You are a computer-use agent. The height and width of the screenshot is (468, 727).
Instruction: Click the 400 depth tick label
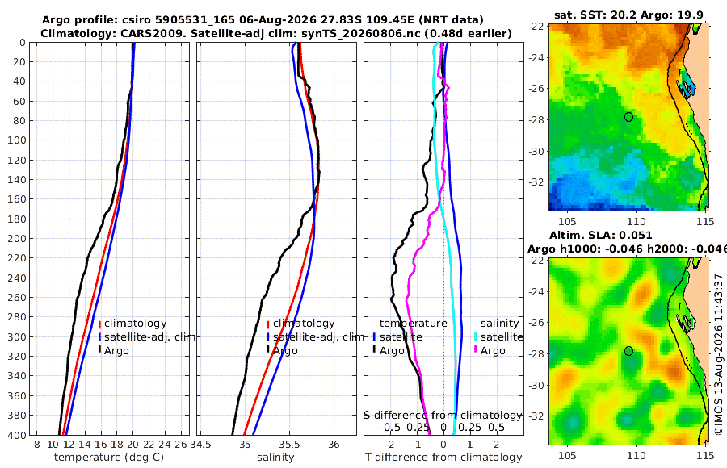(17, 435)
